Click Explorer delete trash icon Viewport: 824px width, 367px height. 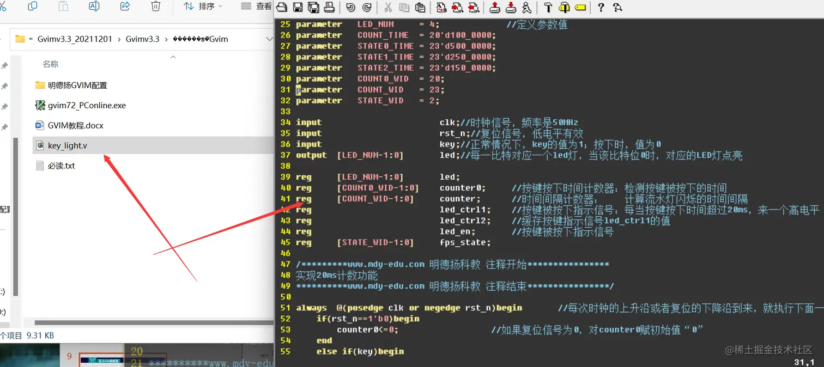pyautogui.click(x=155, y=6)
